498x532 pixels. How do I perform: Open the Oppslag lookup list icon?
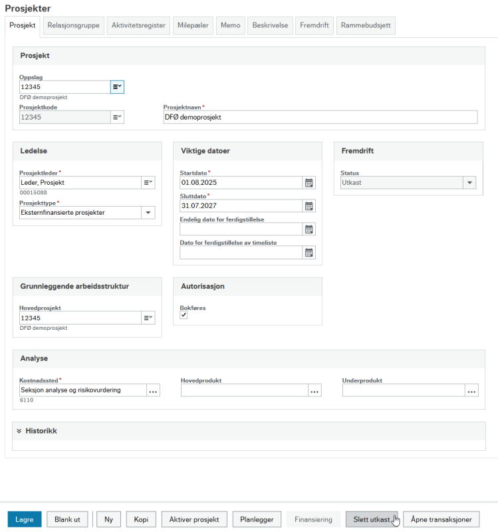tap(117, 87)
